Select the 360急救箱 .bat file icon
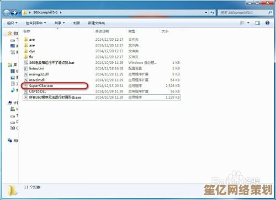This screenshot has height=200, width=276. [26, 63]
